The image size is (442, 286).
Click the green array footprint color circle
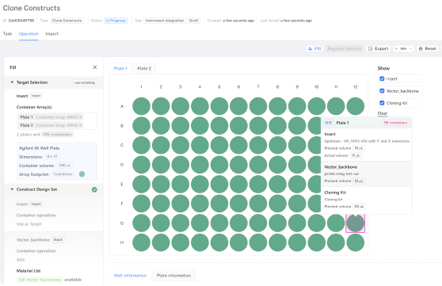[82, 174]
